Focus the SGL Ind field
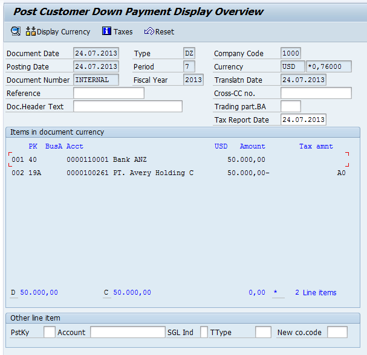The width and height of the screenshot is (367, 355). pyautogui.click(x=204, y=332)
